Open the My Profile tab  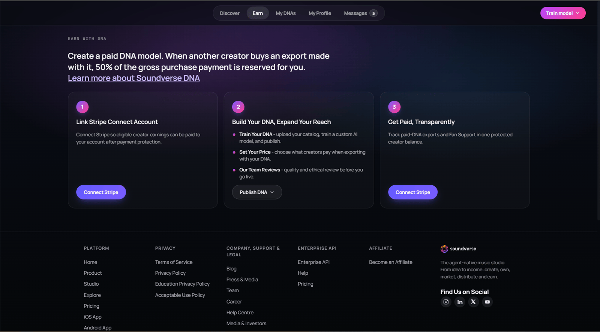320,13
